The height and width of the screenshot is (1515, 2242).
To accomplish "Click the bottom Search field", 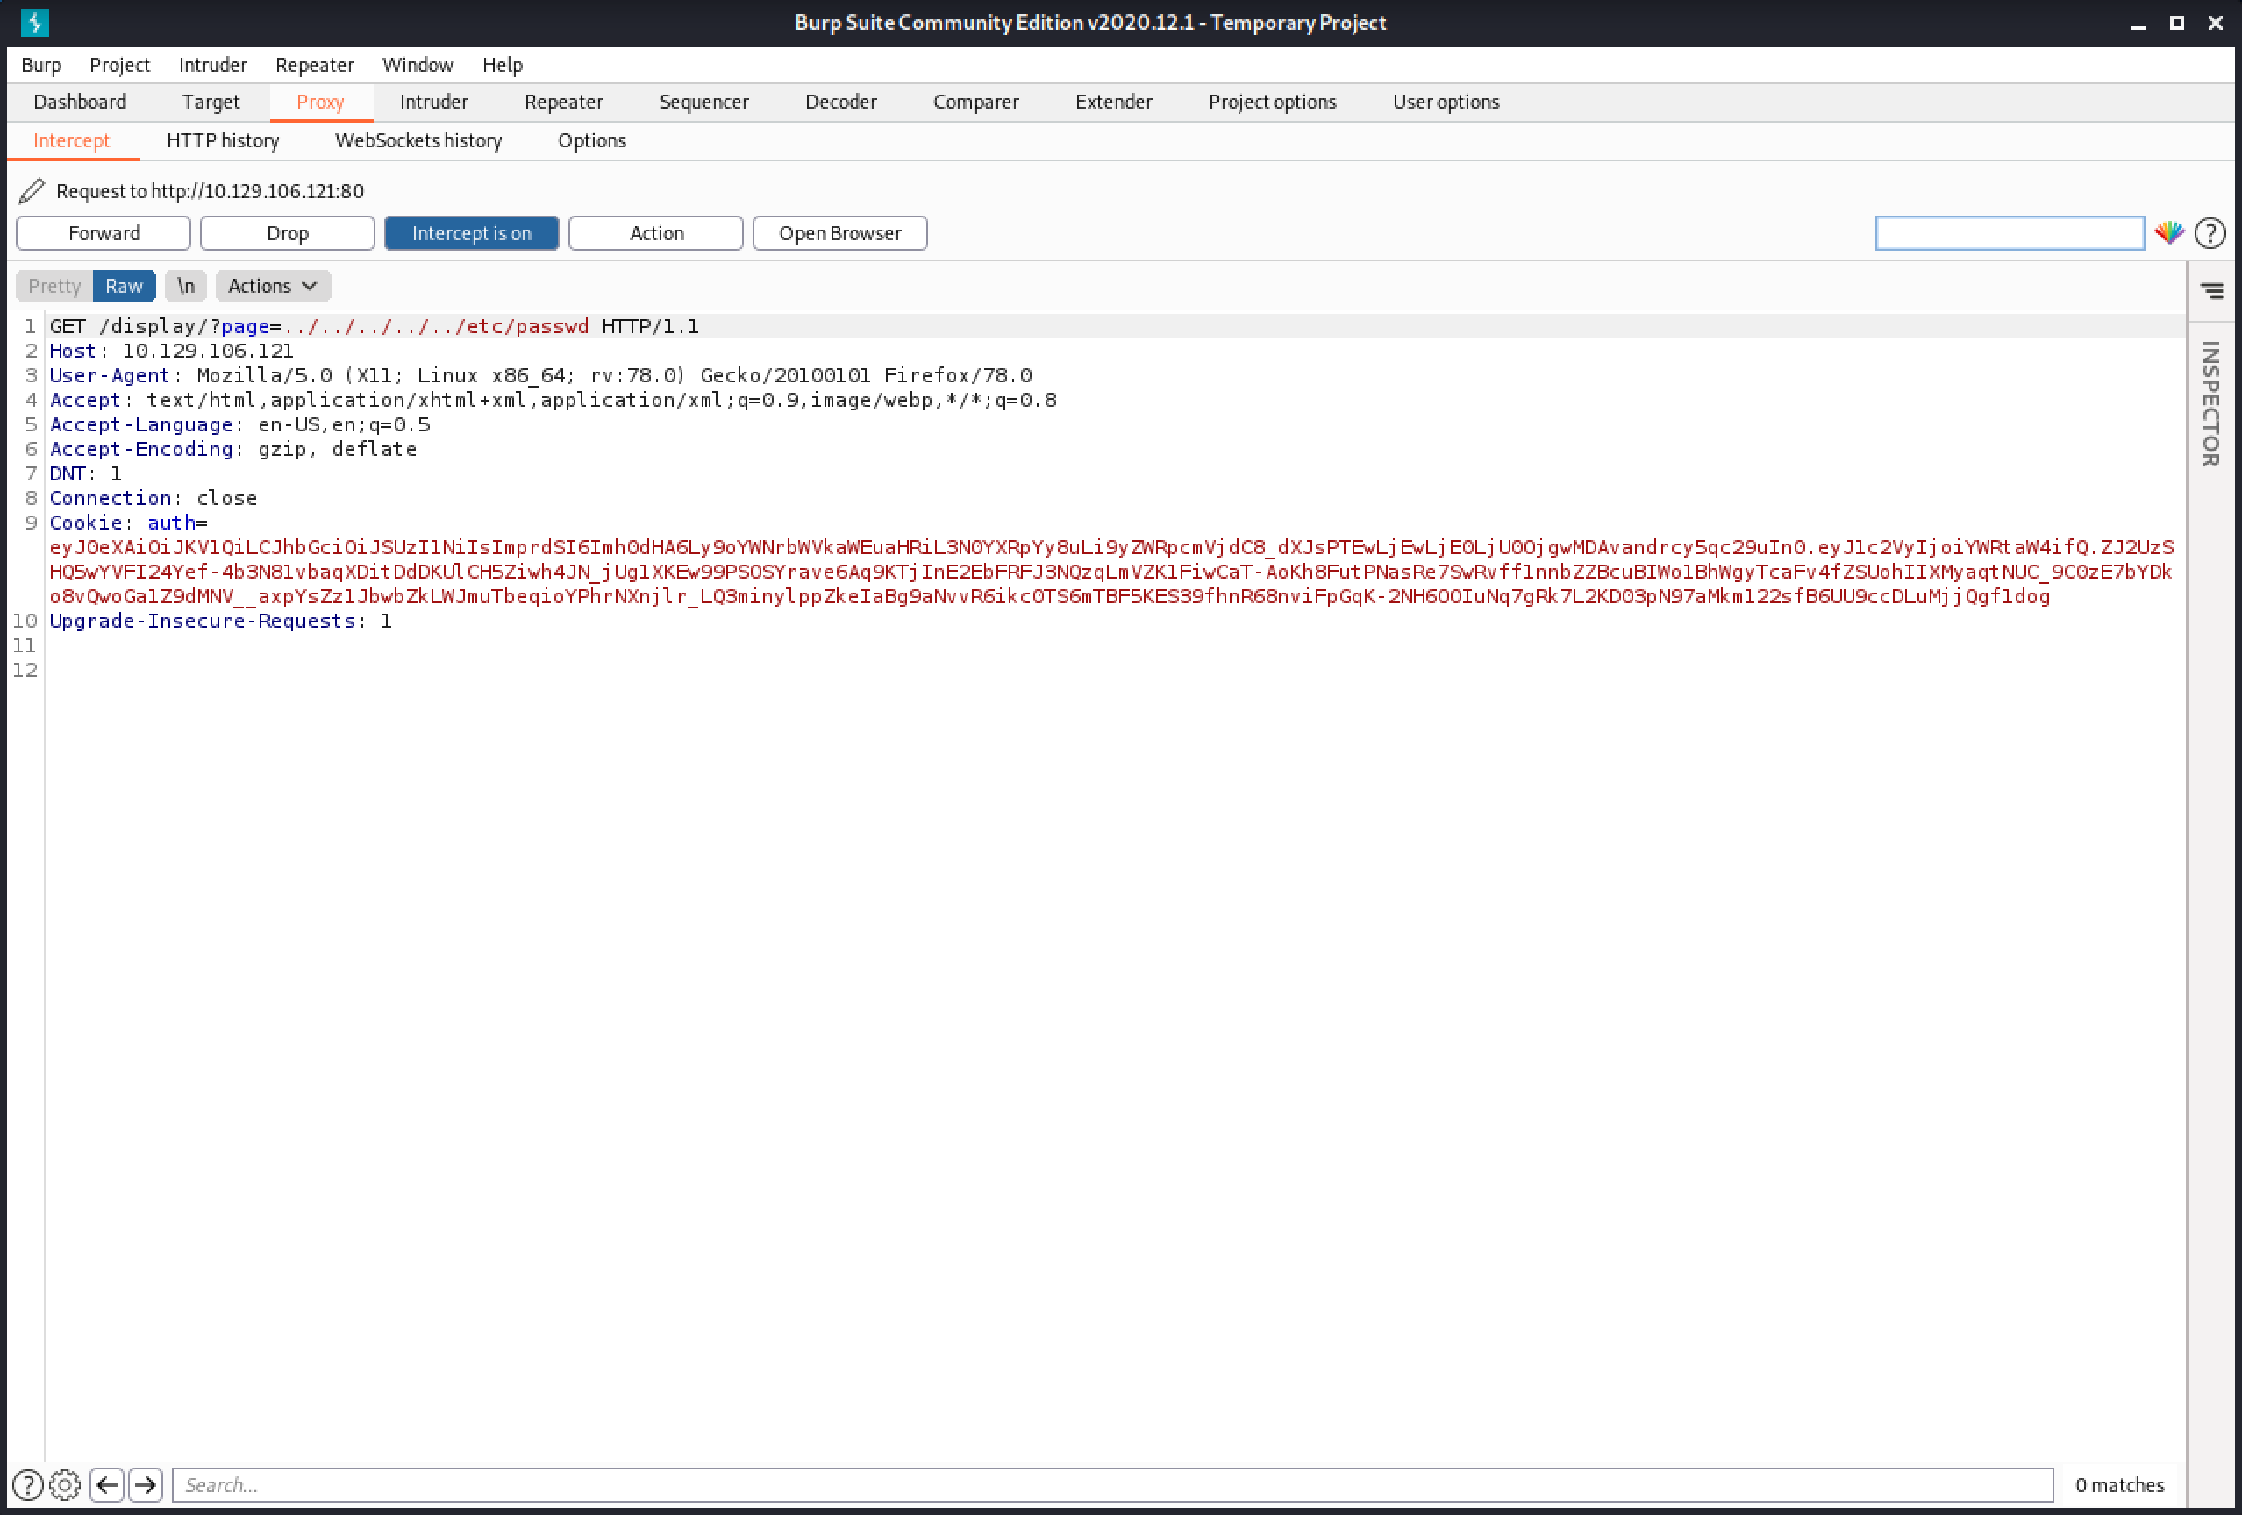I will point(1112,1485).
